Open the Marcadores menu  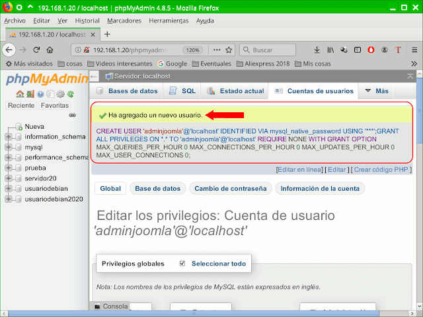[124, 20]
